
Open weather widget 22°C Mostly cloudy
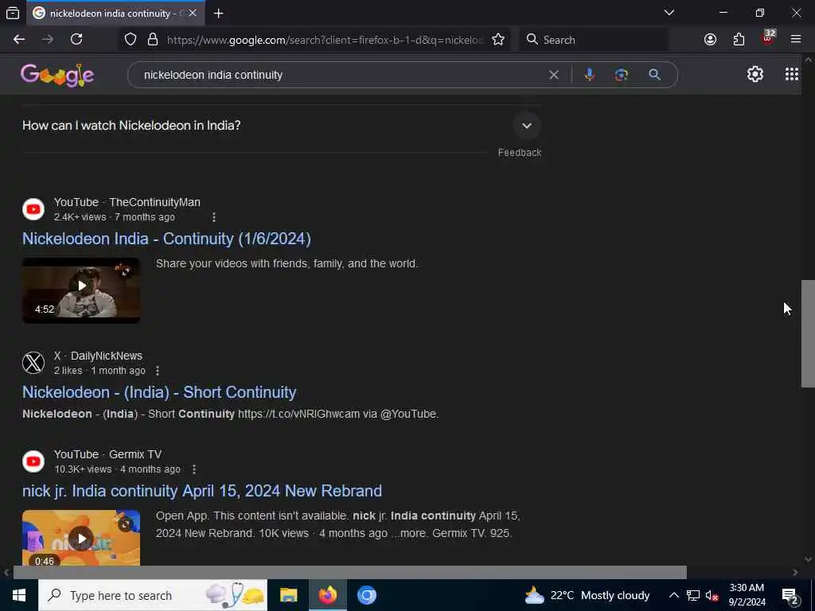pos(587,595)
